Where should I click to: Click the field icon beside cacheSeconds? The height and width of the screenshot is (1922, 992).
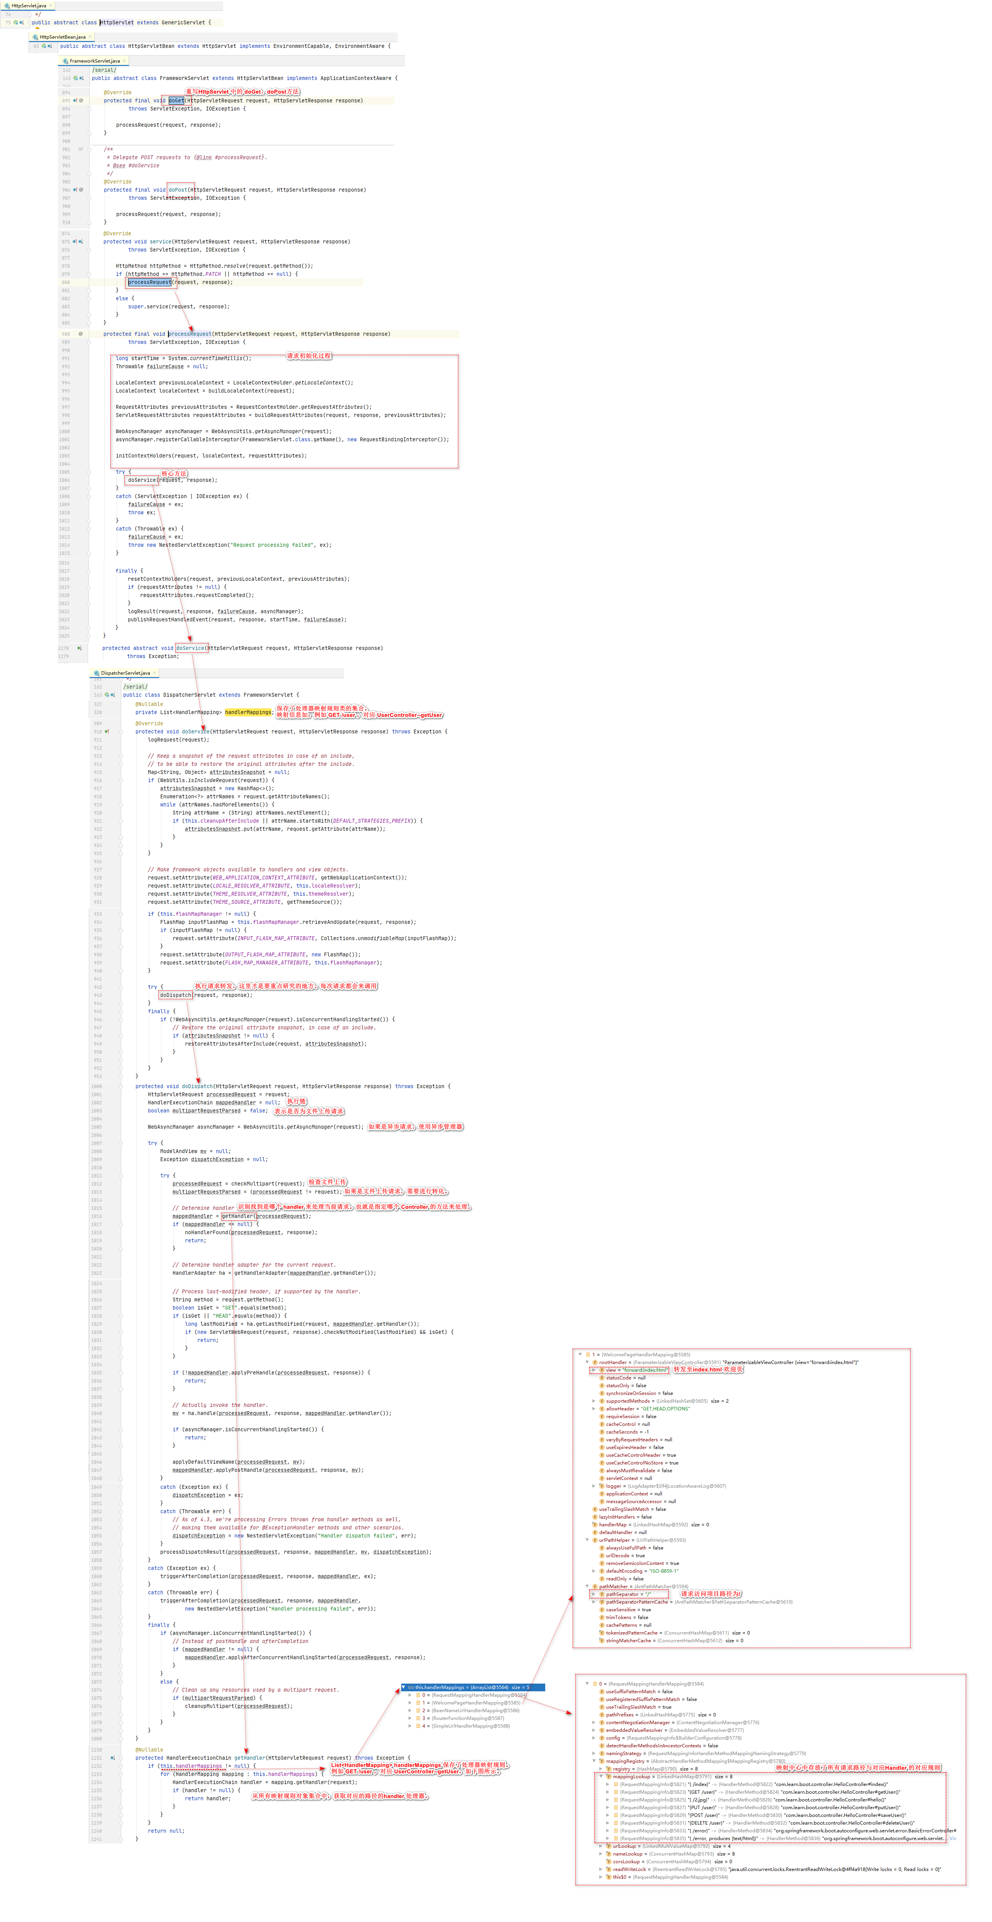tap(601, 1432)
